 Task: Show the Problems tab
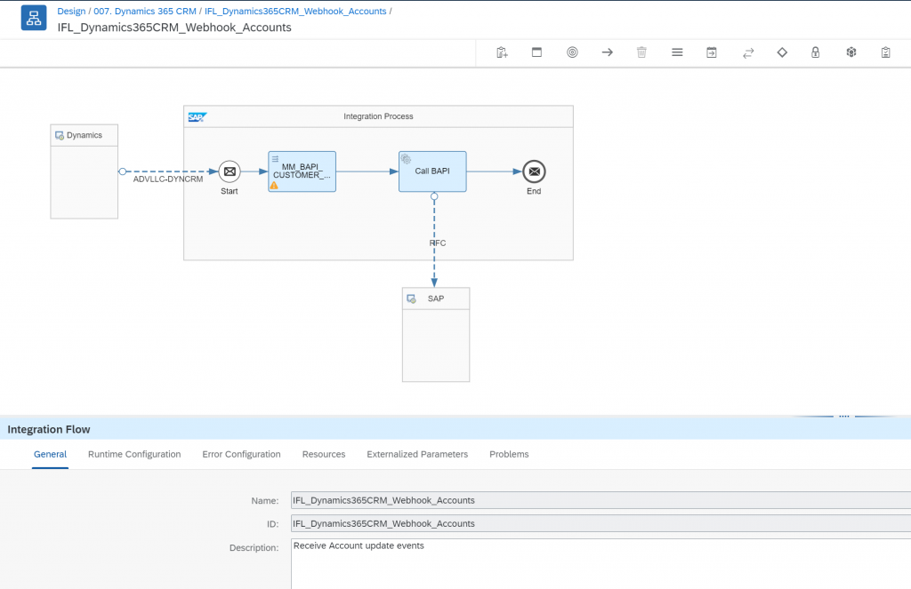[509, 454]
